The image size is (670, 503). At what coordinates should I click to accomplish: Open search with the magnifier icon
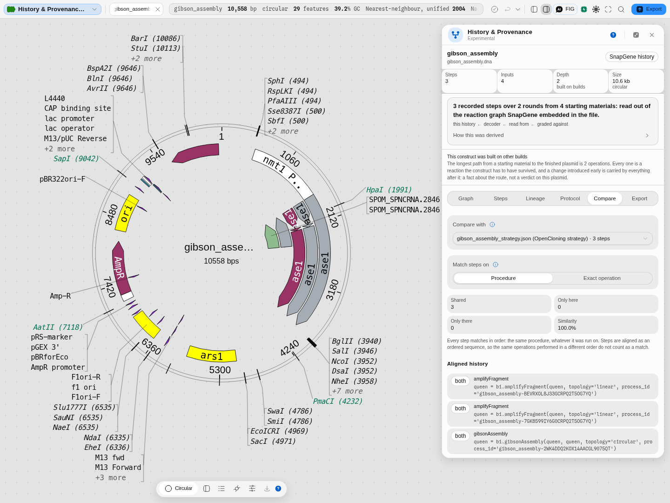coord(621,9)
